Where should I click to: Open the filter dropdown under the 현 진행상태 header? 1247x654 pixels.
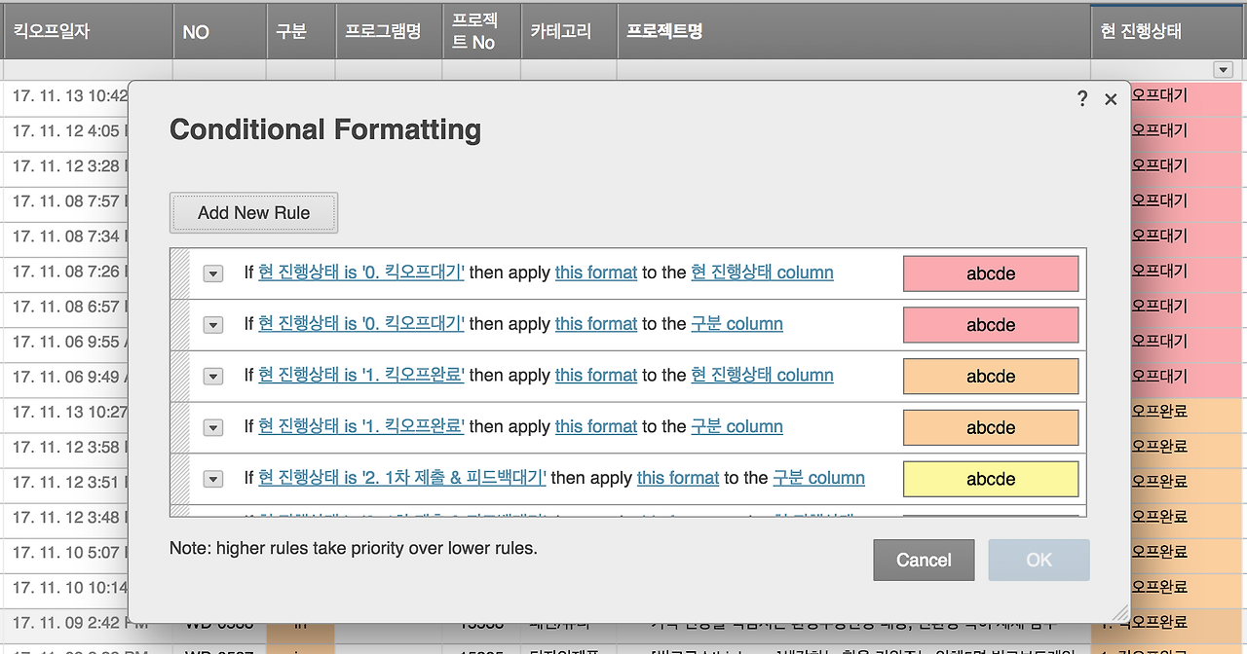1223,70
